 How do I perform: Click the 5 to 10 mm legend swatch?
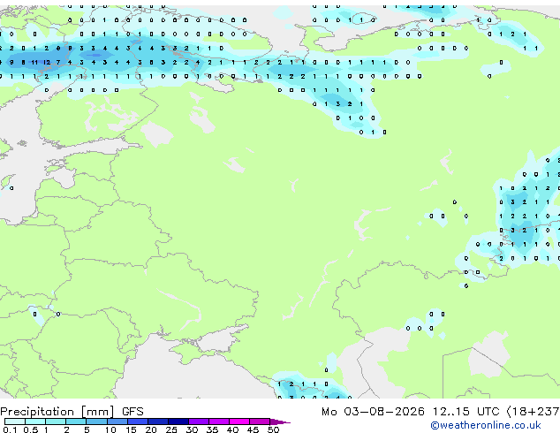click(x=96, y=422)
